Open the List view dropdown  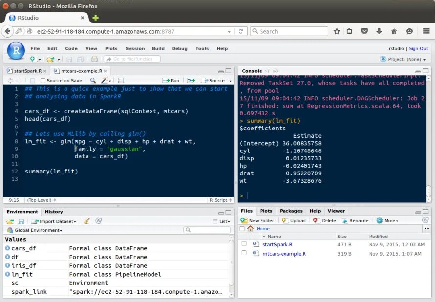(222, 221)
